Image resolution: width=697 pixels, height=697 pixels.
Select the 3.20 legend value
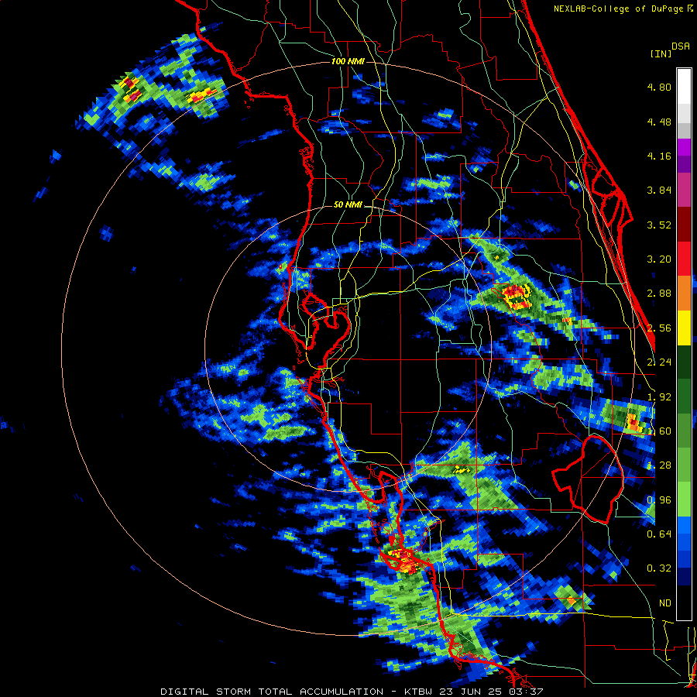click(x=659, y=259)
